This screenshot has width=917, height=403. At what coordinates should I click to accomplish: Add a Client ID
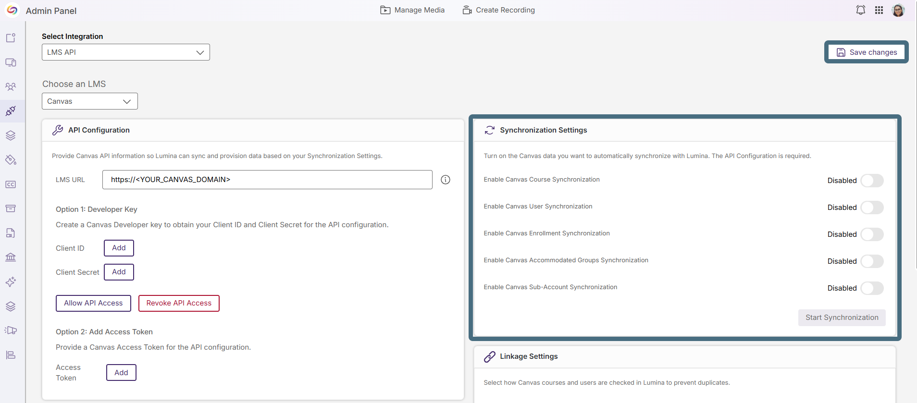119,248
